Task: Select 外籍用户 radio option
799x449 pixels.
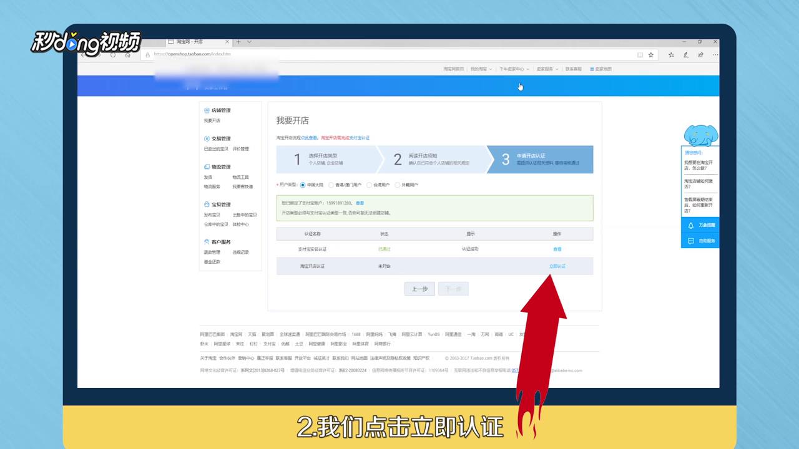Action: 398,185
